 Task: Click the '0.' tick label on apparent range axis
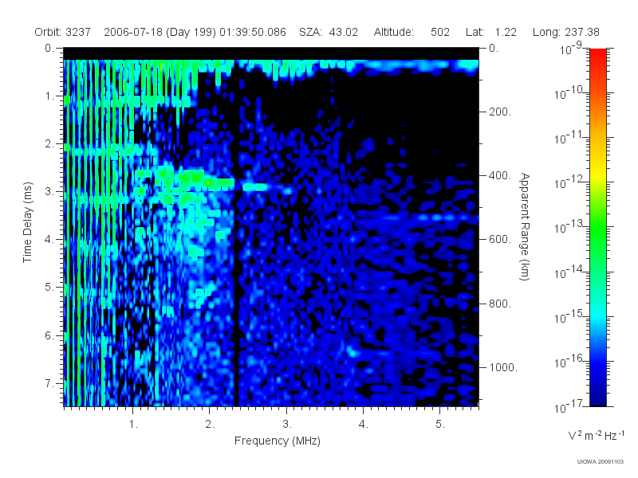click(494, 48)
